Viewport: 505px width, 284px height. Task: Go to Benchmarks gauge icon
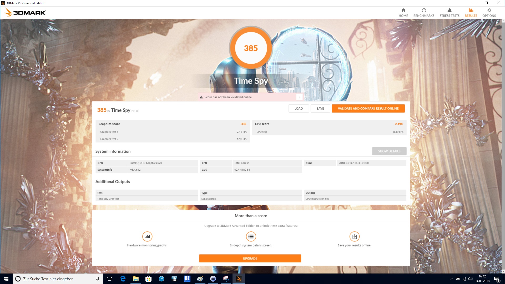(424, 10)
